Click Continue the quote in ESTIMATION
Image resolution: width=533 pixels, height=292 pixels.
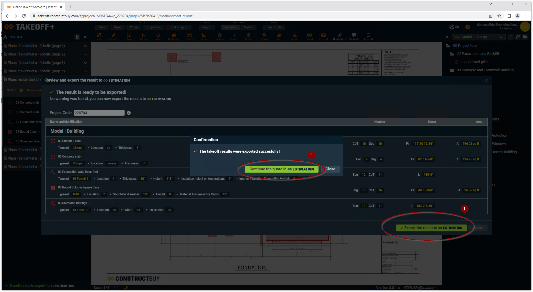tap(281, 169)
